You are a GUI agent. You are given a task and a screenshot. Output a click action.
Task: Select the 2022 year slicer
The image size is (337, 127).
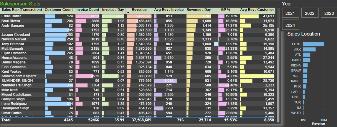[x=310, y=13]
